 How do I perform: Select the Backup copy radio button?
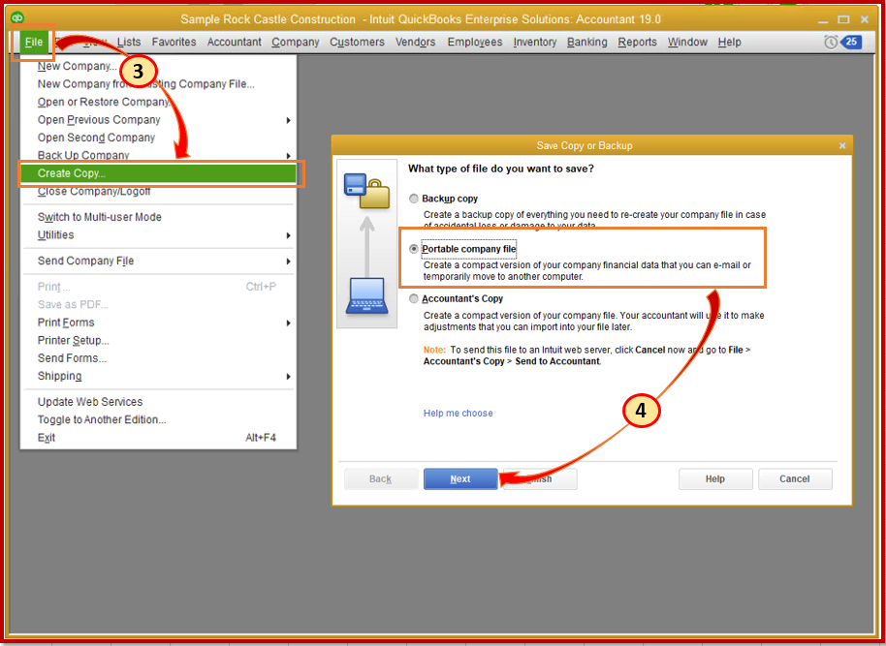click(x=414, y=199)
